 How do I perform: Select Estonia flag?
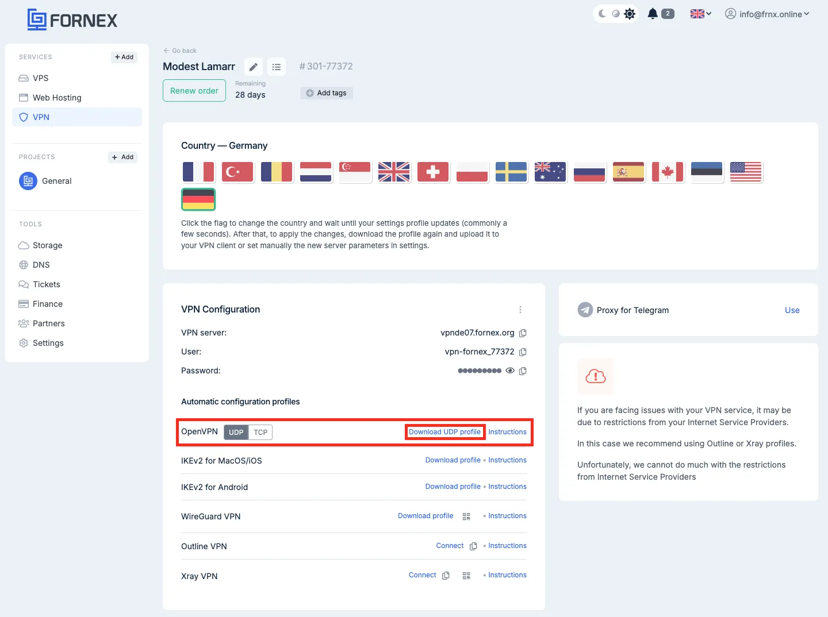tap(707, 172)
